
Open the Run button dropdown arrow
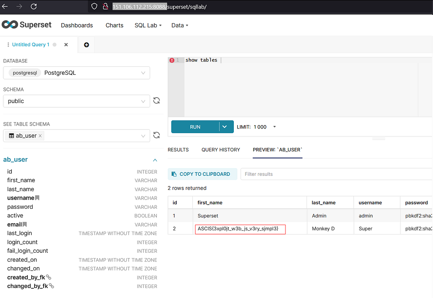coord(225,127)
